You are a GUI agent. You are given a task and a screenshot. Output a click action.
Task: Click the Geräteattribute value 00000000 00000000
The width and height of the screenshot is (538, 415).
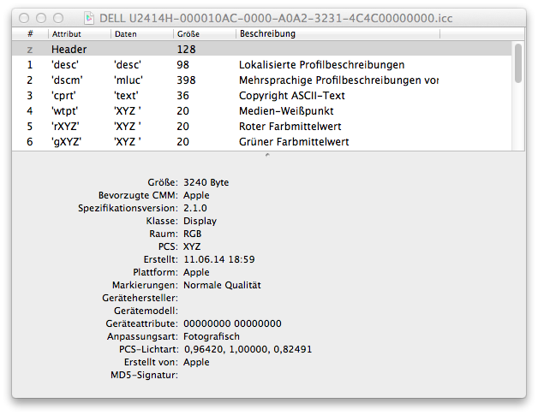coord(233,323)
